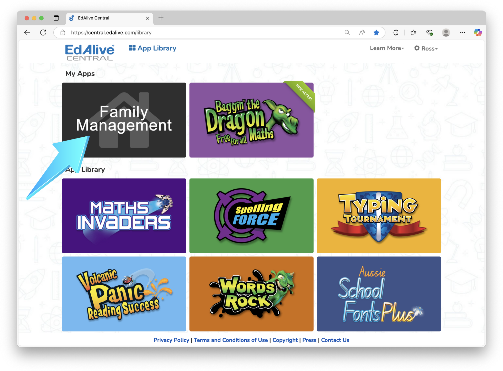
Task: Open the tab actions menu icon
Action: 56,18
